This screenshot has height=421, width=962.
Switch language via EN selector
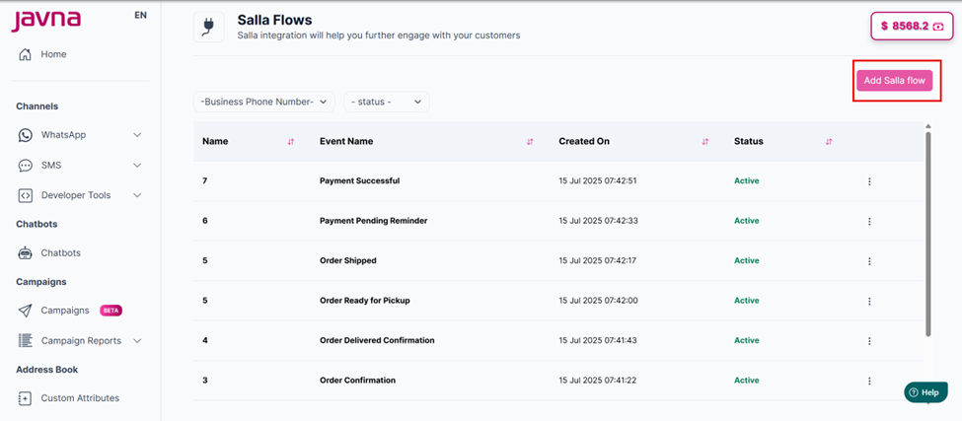[140, 16]
